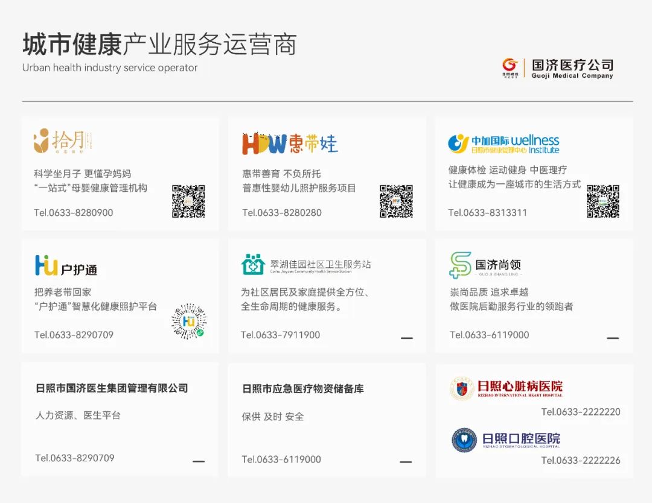Click the 日照市国济医生集团管理有限公司 title
Viewport: 652px width, 503px height.
112,388
